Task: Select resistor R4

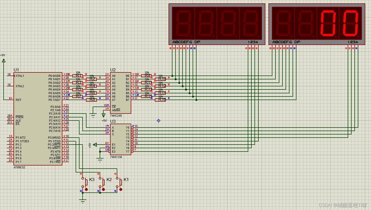Action: 91,86
